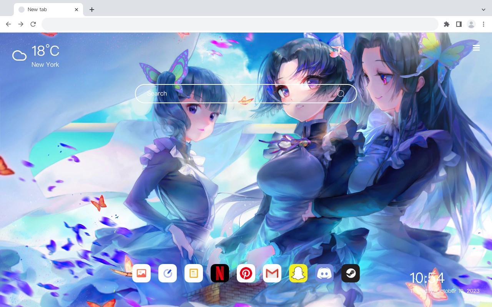Open the Discord shortcut
This screenshot has width=492, height=307.
pos(324,273)
